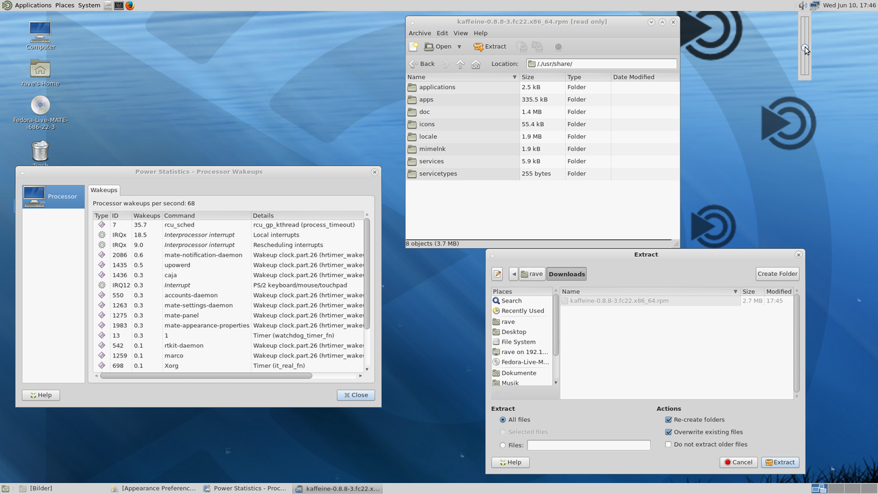878x494 pixels.
Task: Open Firefox from the top panel
Action: point(130,5)
